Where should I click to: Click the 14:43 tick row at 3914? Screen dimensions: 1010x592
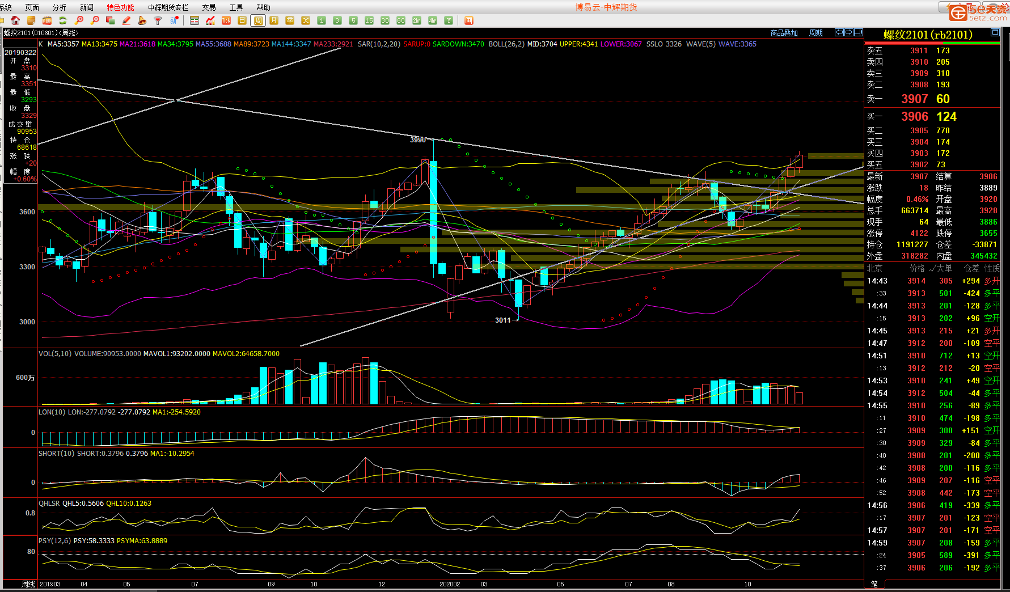(x=933, y=281)
